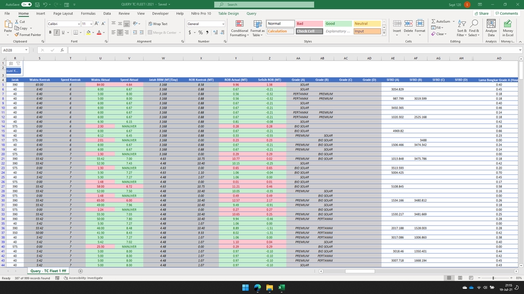Screen dimensions: 524x294
Task: Click the Increase Indent icon
Action: 141,32
